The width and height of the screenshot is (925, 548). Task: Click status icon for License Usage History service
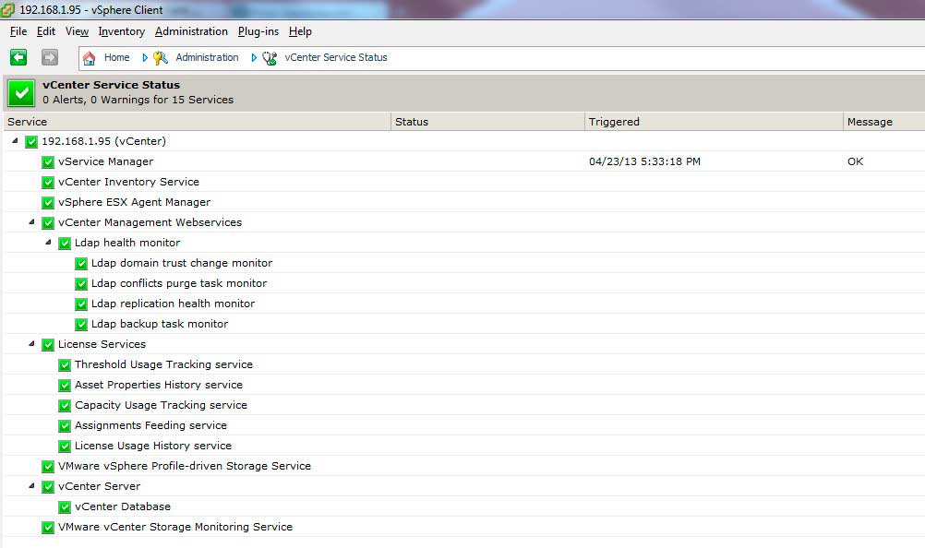(x=65, y=447)
